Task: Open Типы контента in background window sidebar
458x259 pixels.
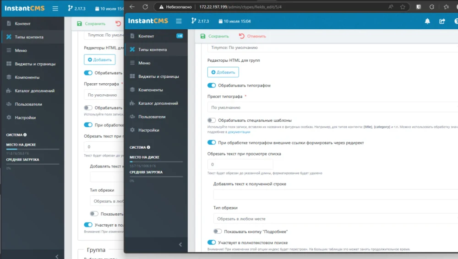Action: (x=33, y=37)
